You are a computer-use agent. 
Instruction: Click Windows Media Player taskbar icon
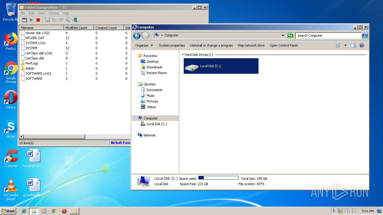[44, 211]
